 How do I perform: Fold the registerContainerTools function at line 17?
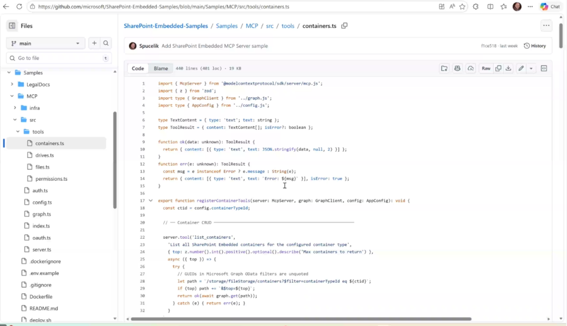coord(151,201)
